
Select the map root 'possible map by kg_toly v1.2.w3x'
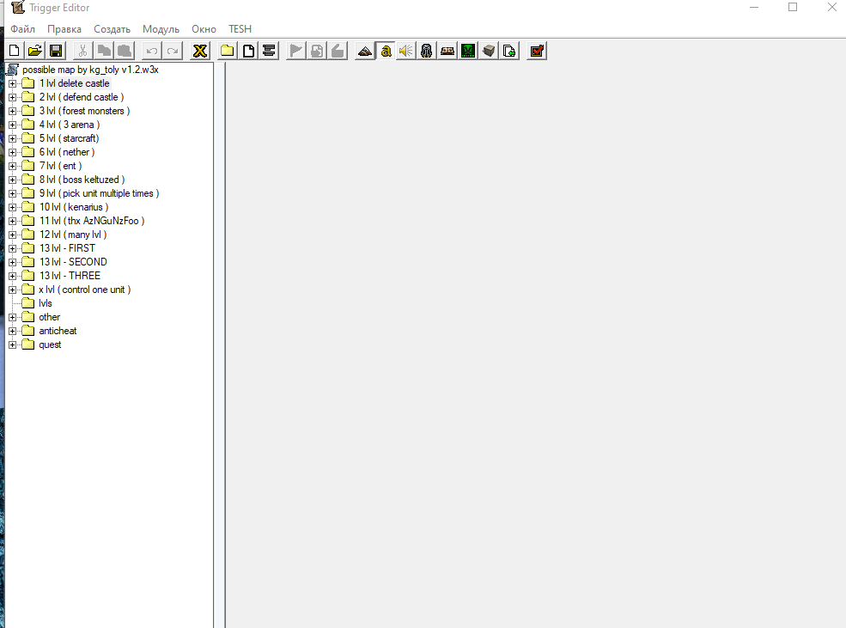pyautogui.click(x=90, y=70)
